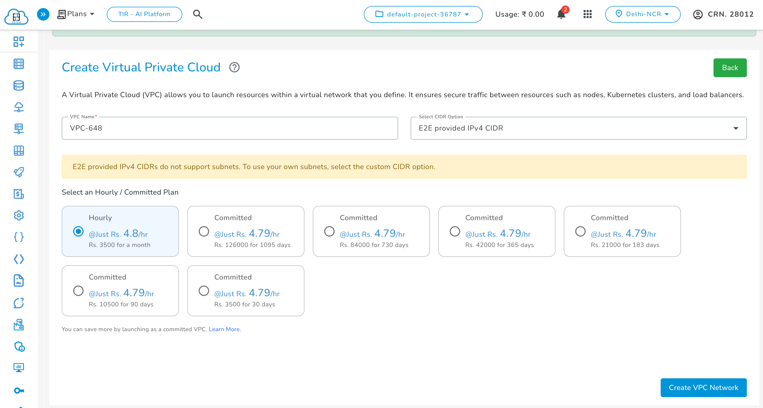The width and height of the screenshot is (763, 408).
Task: Select the Rs. 3500 for 30 days plan
Action: [x=204, y=291]
